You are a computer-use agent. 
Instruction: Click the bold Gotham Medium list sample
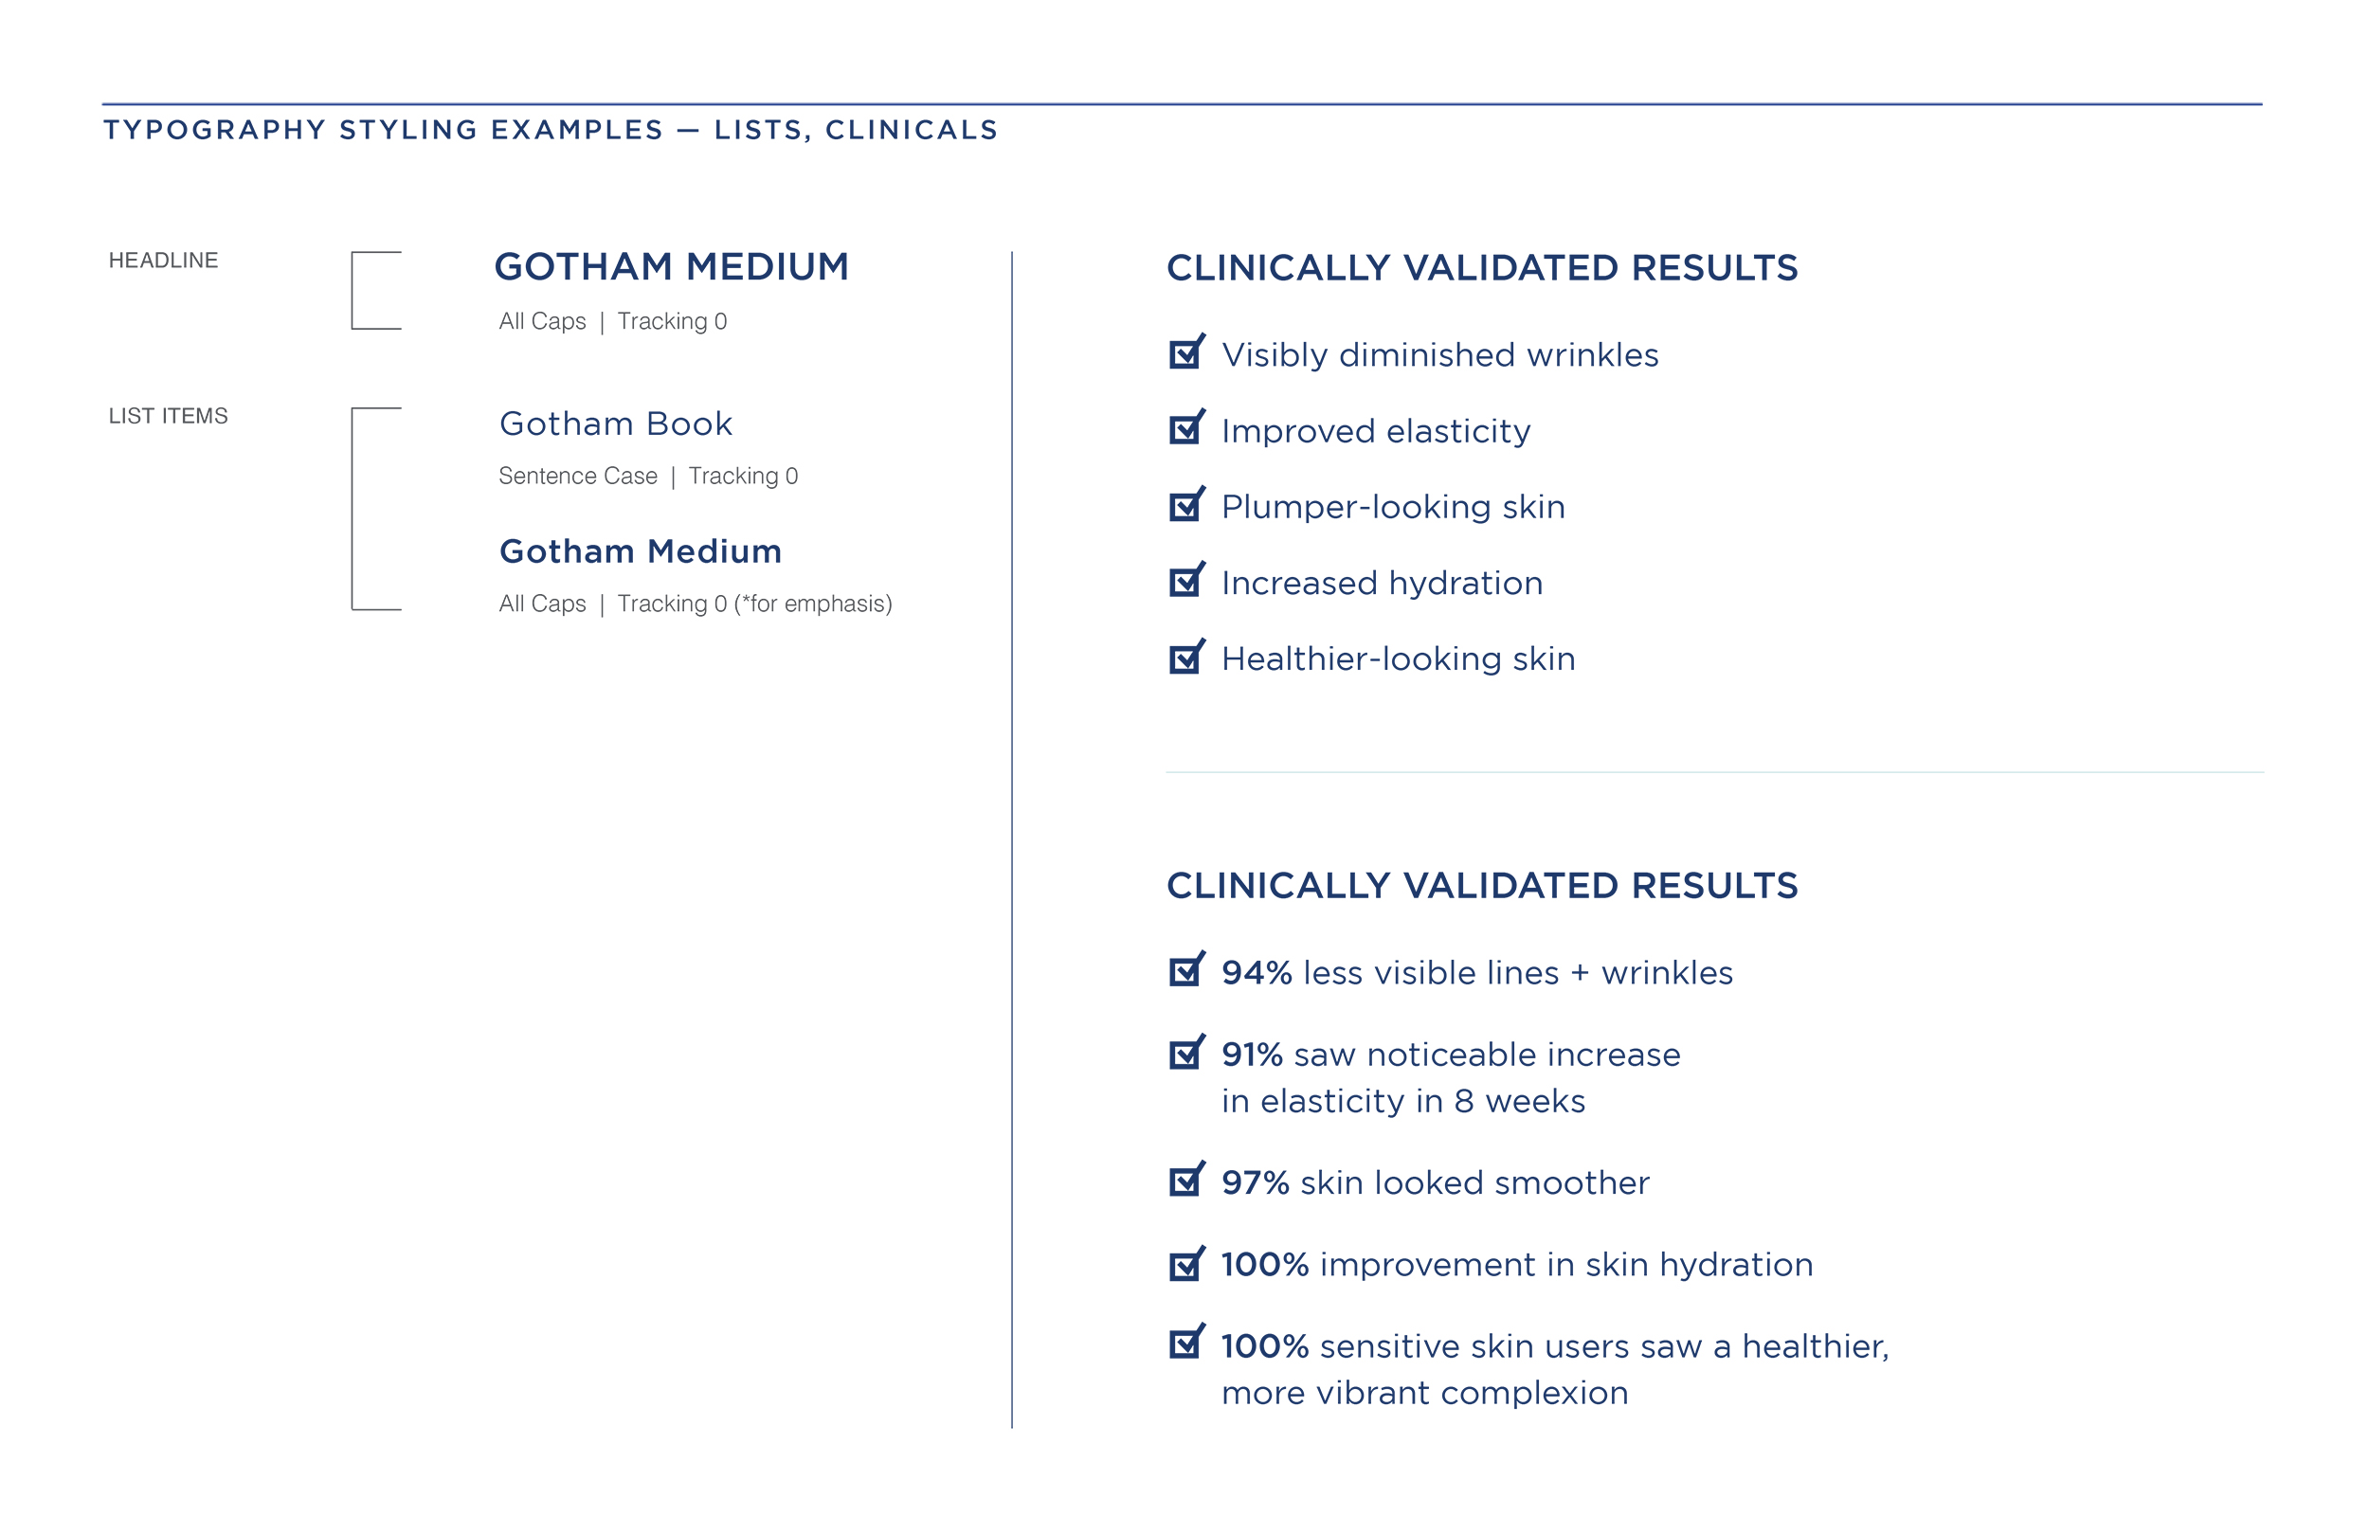point(640,551)
